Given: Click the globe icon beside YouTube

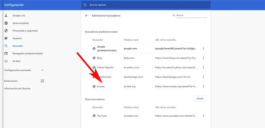Looking at the screenshot, I should (94, 116).
